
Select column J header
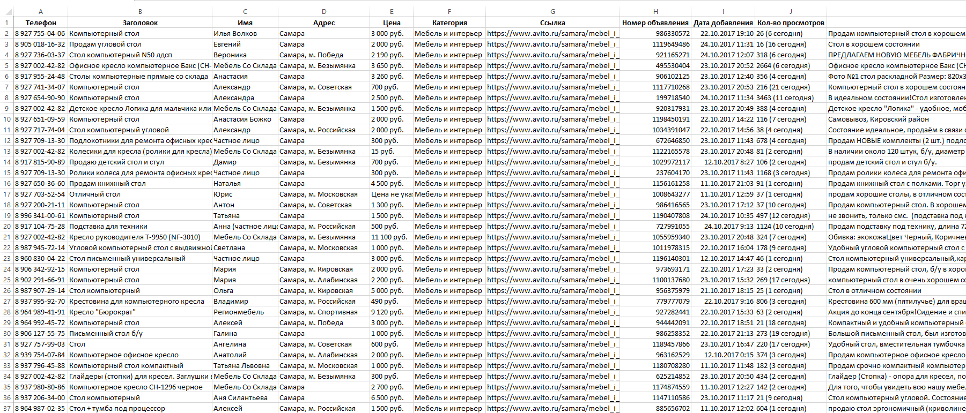click(791, 11)
